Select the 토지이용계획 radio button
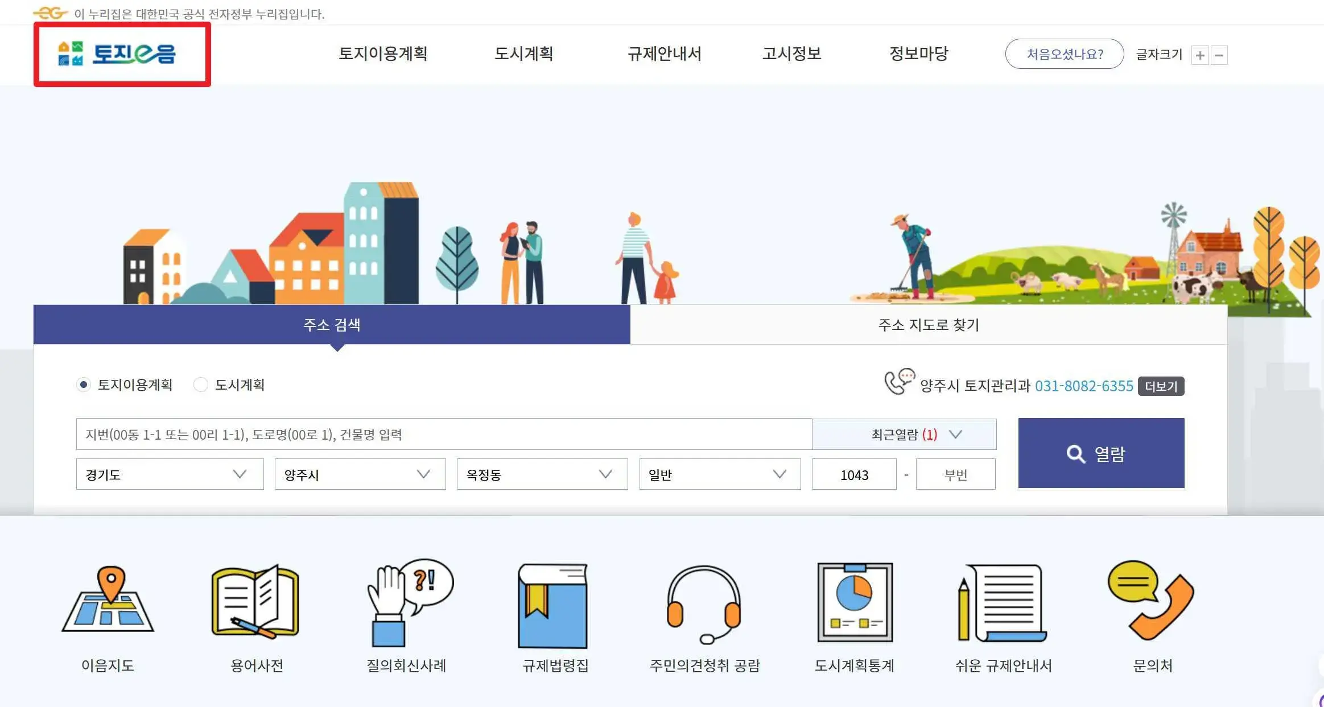The height and width of the screenshot is (707, 1324). click(84, 385)
